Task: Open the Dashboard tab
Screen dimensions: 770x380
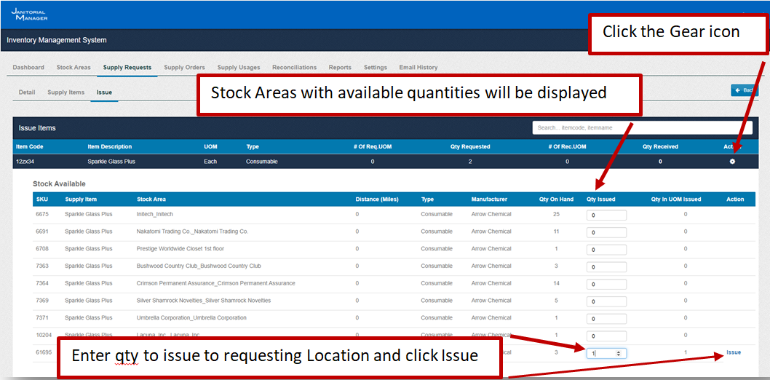Action: coord(28,68)
